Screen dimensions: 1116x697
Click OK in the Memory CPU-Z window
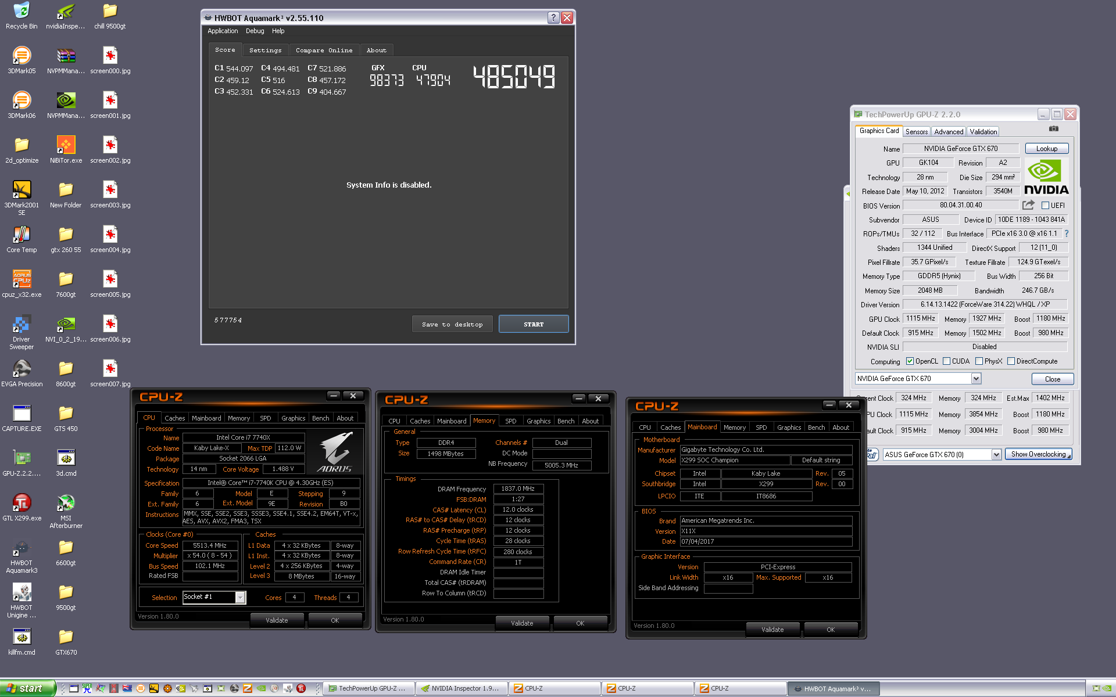click(580, 623)
